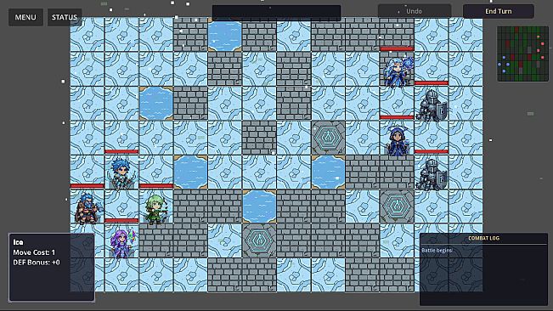The image size is (553, 311).
Task: Select the blue spiky-haired swordsman unit
Action: click(x=121, y=172)
